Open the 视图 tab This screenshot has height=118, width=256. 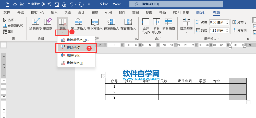click(149, 12)
